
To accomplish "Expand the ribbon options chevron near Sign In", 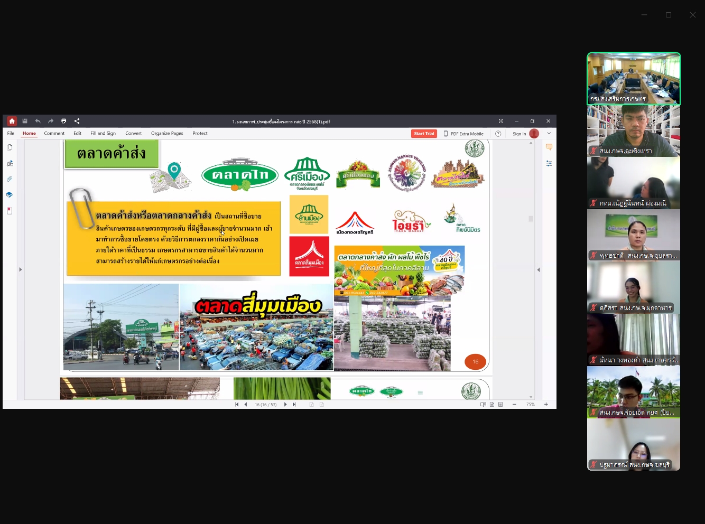I will point(549,134).
